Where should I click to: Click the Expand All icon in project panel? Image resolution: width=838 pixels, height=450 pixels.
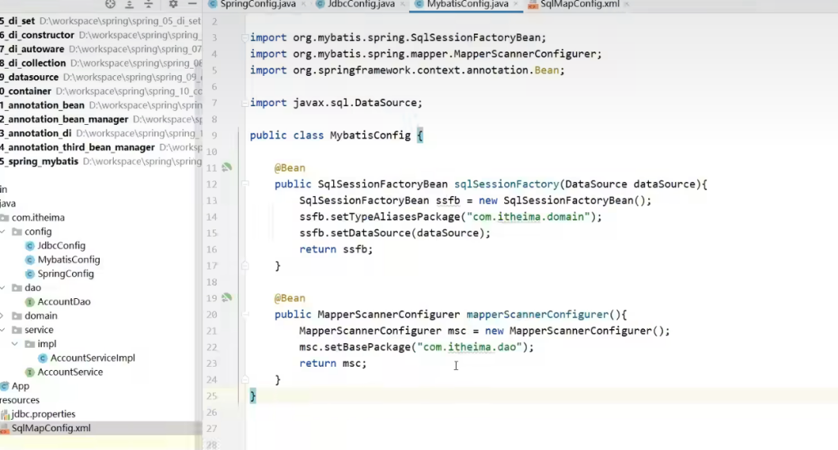click(x=129, y=4)
